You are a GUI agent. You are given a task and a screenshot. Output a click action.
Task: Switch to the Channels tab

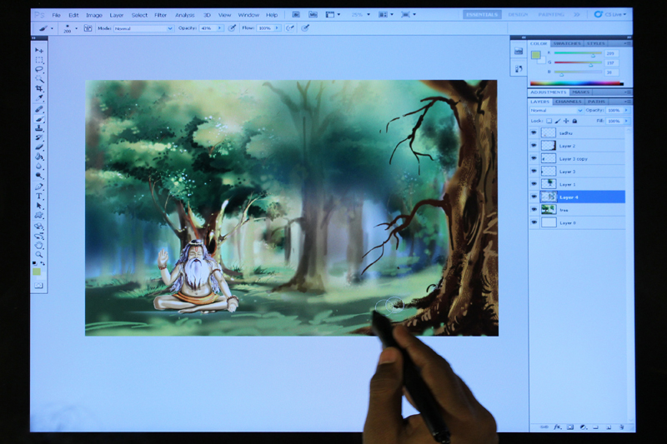(x=568, y=102)
